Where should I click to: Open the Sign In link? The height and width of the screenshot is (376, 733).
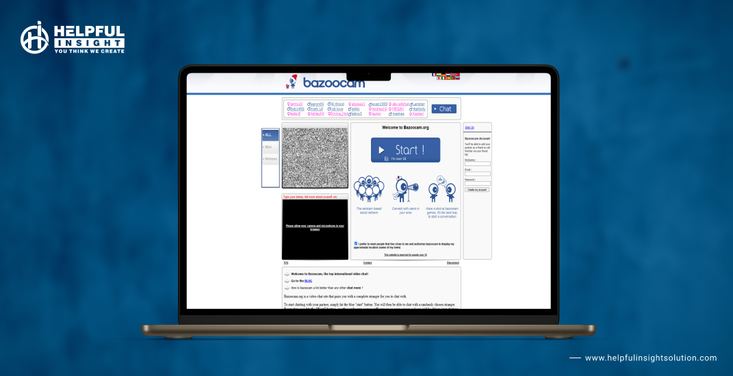coord(470,128)
